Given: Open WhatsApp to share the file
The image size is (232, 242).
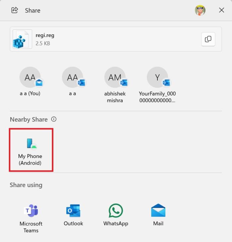Looking at the screenshot, I should pyautogui.click(x=116, y=211).
